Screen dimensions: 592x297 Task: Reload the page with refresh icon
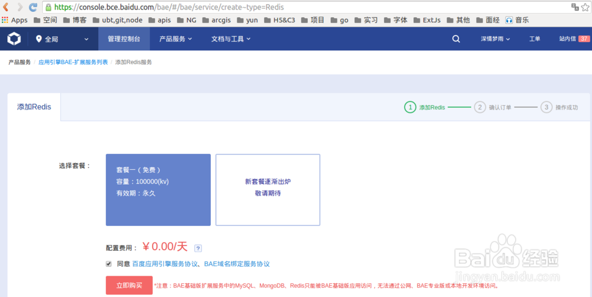[33, 7]
